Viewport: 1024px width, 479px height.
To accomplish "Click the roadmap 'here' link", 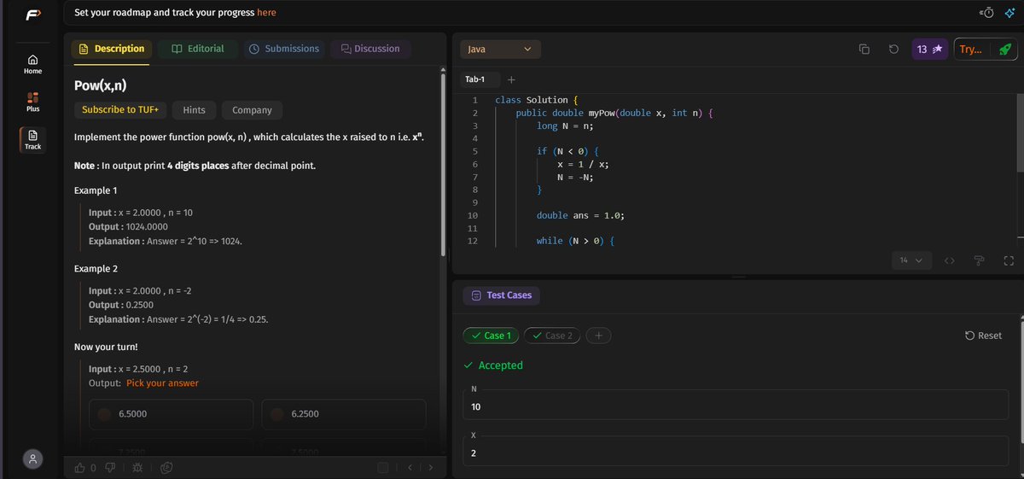I will click(266, 13).
